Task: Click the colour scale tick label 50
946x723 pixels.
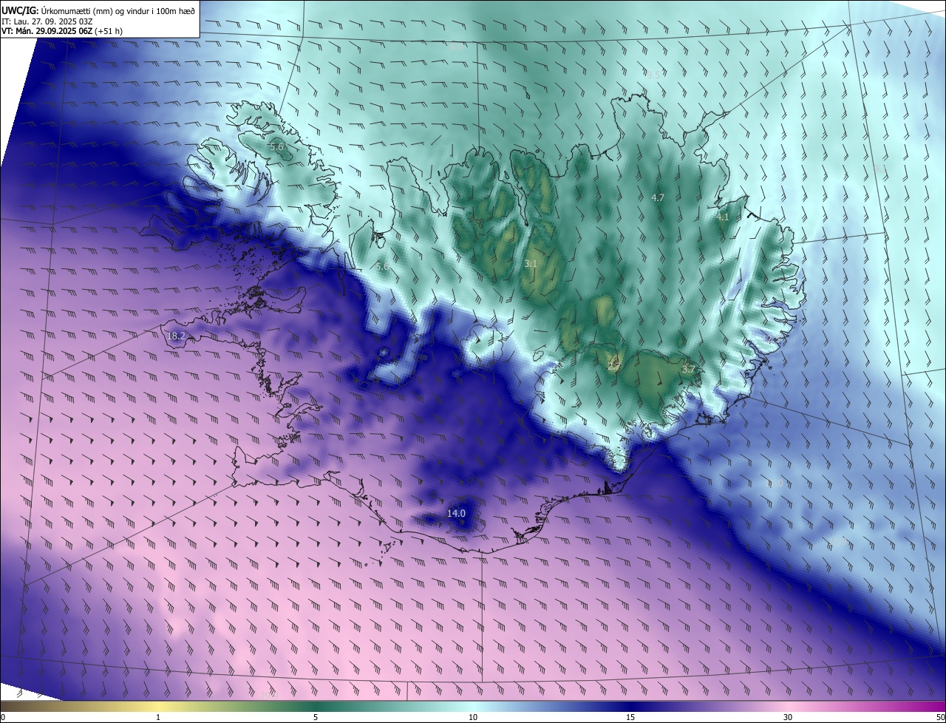Action: [x=940, y=717]
